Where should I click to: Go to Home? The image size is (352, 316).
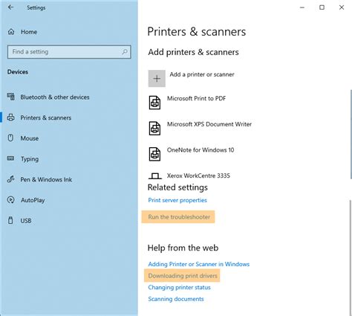click(x=29, y=32)
